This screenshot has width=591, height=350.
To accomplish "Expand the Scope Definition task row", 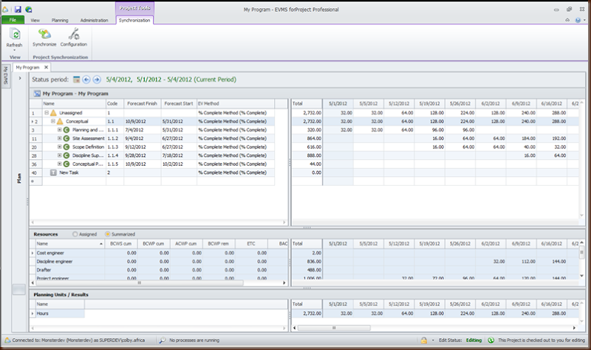I will pos(60,147).
